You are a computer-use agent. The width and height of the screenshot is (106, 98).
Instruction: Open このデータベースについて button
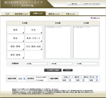(91, 4)
